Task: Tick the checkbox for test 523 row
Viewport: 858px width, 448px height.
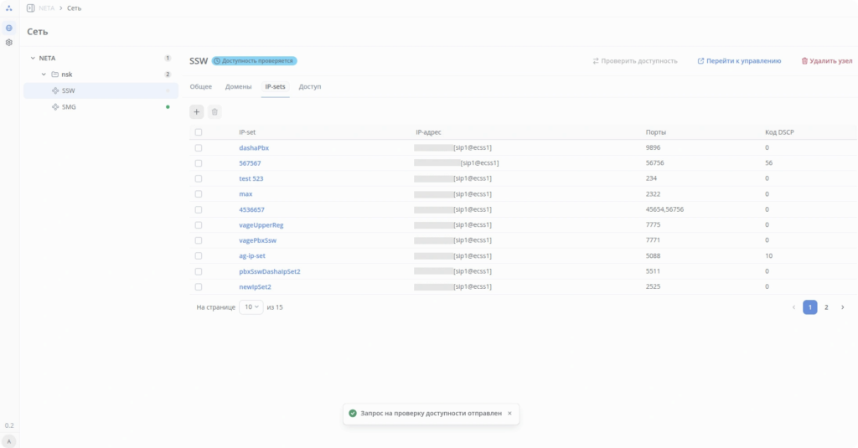Action: (198, 178)
